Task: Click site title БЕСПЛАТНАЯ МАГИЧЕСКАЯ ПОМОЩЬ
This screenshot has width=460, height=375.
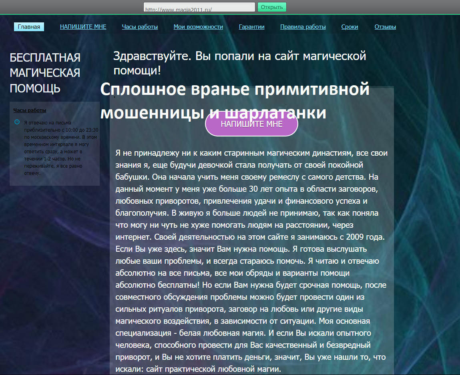Action: point(45,73)
